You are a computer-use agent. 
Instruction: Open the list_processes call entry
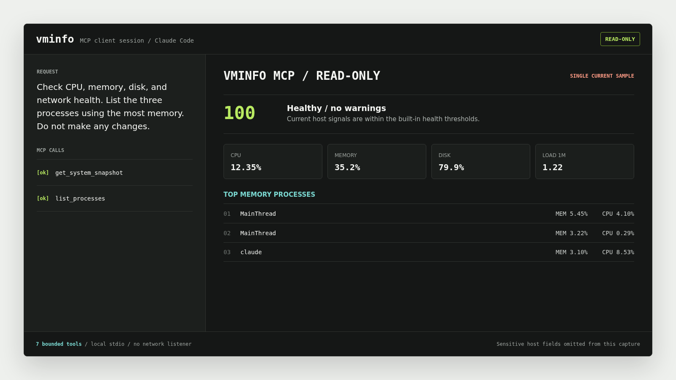(x=114, y=198)
